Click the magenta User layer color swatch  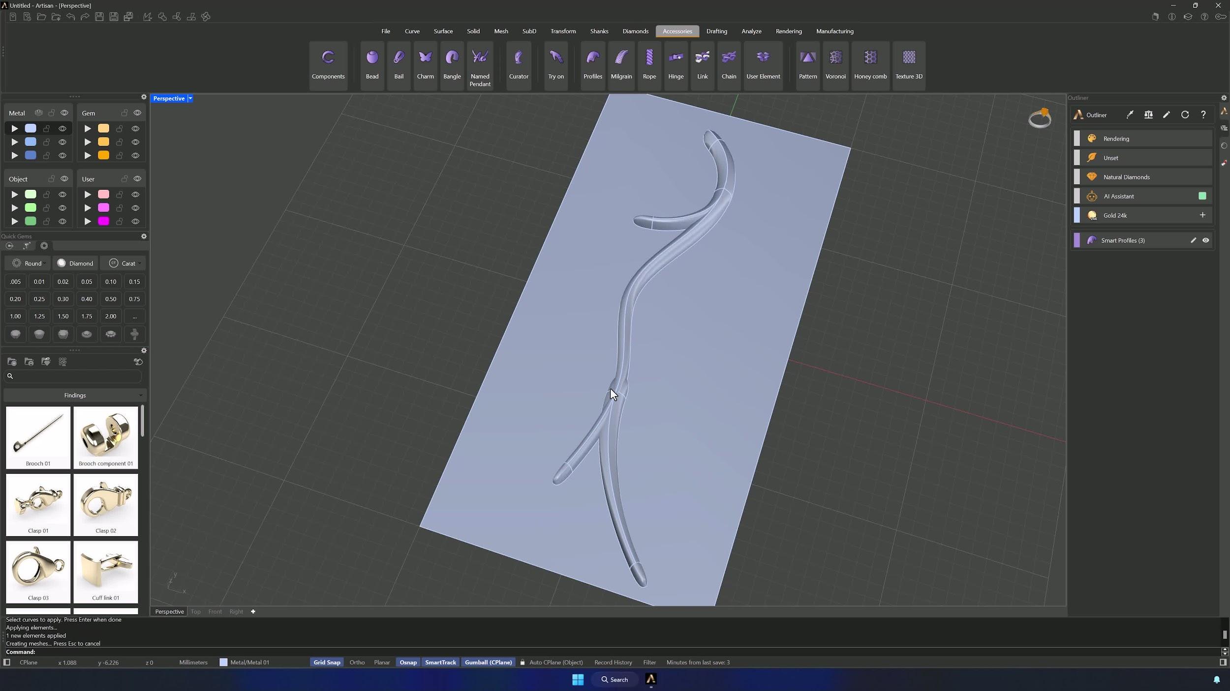[x=103, y=221]
